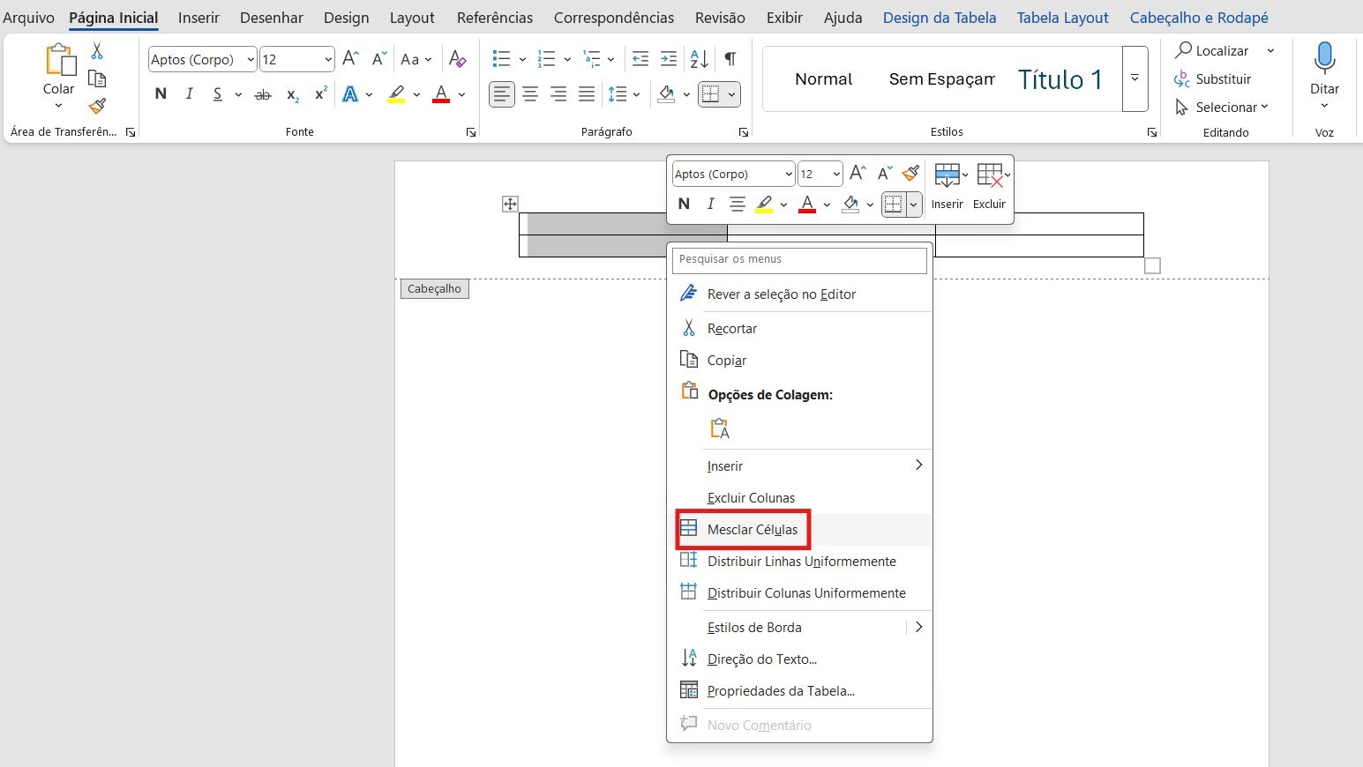Click the yellow highlight color in the ribbon
The width and height of the screenshot is (1363, 767).
tap(396, 94)
